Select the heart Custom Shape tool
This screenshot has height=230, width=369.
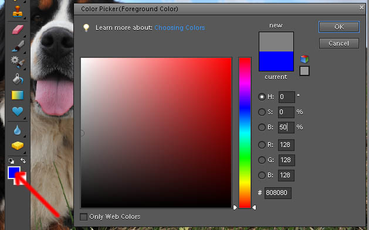click(x=18, y=111)
